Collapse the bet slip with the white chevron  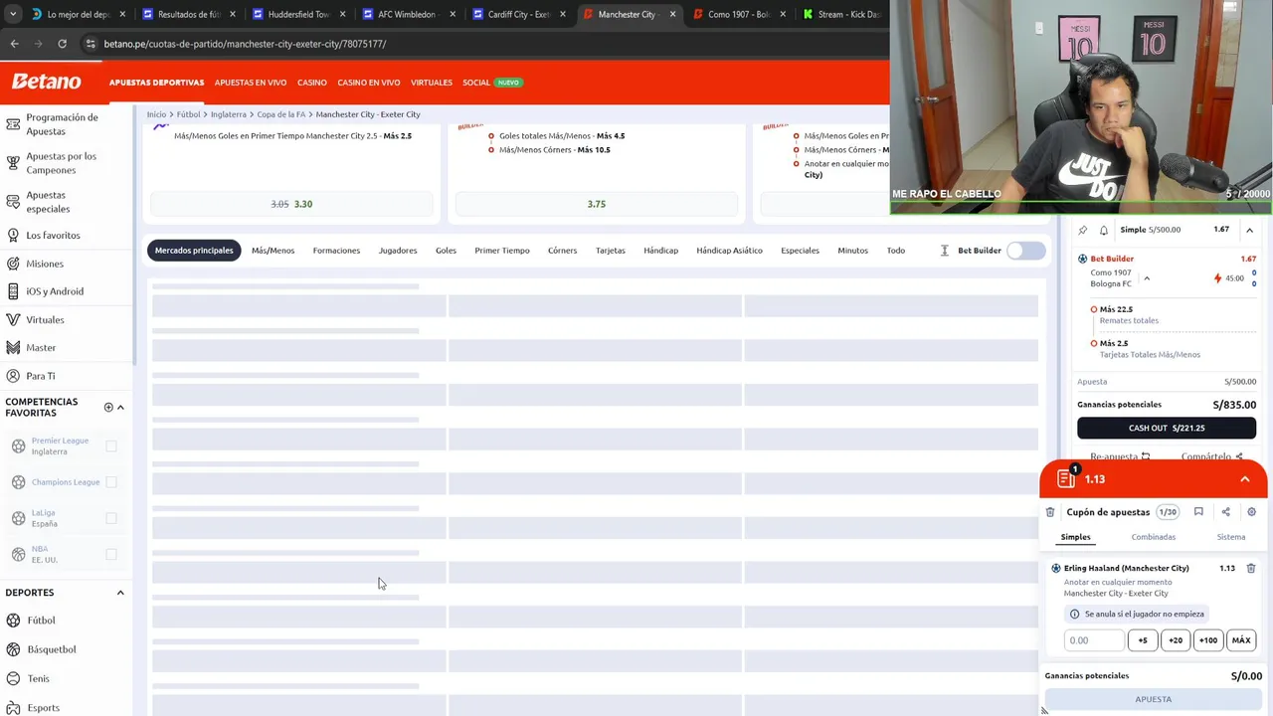point(1245,479)
